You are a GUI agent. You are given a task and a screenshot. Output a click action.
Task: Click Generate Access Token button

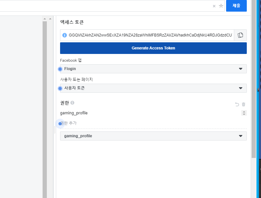(153, 48)
